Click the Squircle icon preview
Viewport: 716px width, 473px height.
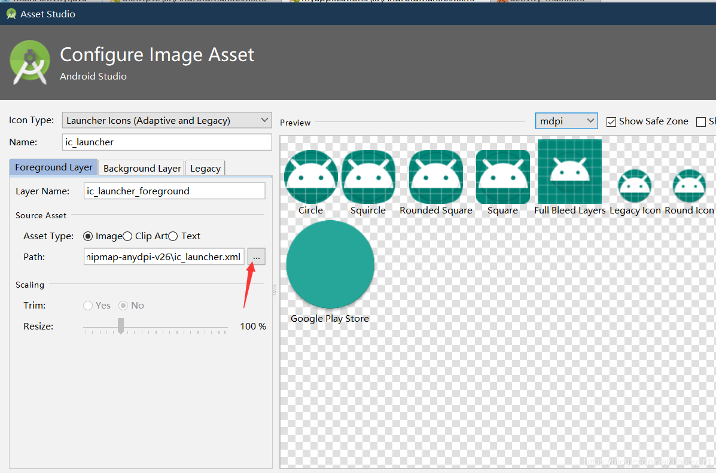368,176
